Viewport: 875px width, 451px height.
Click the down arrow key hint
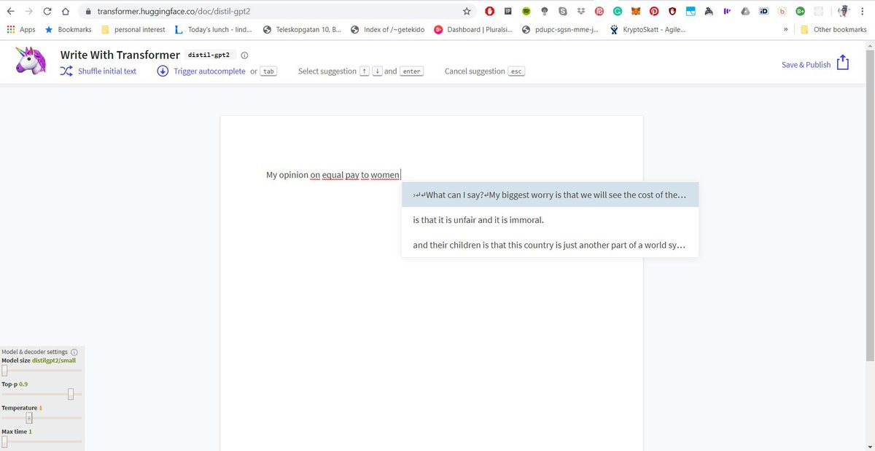pos(377,71)
